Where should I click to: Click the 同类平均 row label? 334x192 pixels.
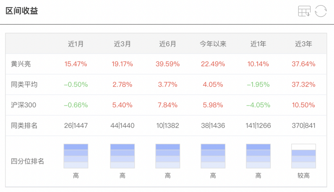click(x=24, y=84)
